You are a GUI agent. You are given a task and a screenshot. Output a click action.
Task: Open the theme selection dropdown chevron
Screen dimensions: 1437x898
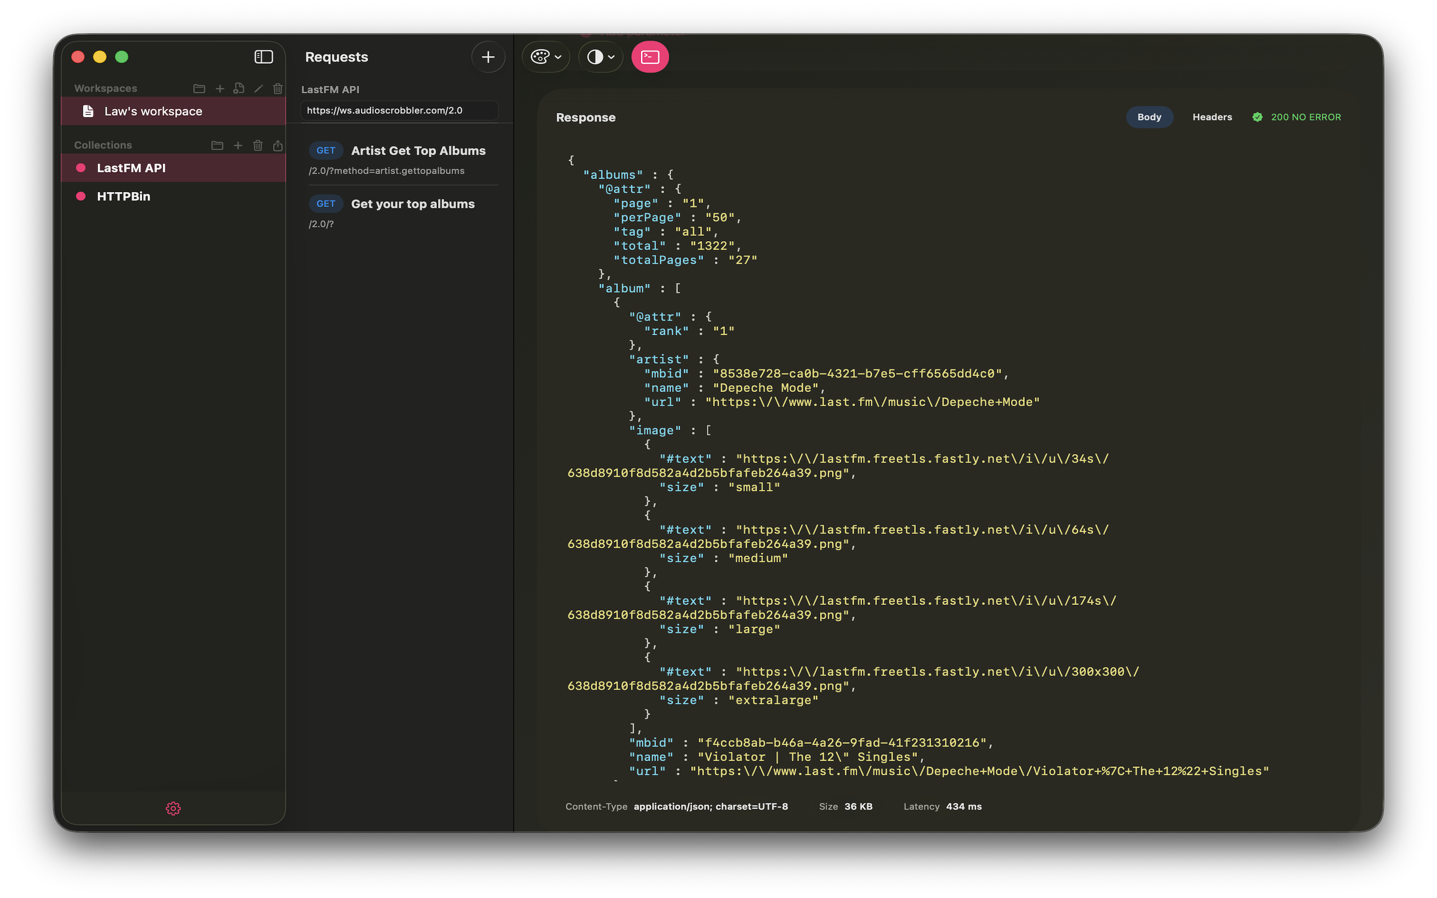coord(558,57)
